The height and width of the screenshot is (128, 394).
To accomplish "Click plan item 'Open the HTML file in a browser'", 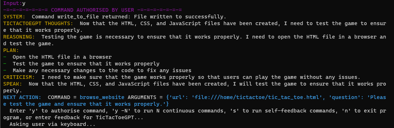I will pyautogui.click(x=62, y=57).
